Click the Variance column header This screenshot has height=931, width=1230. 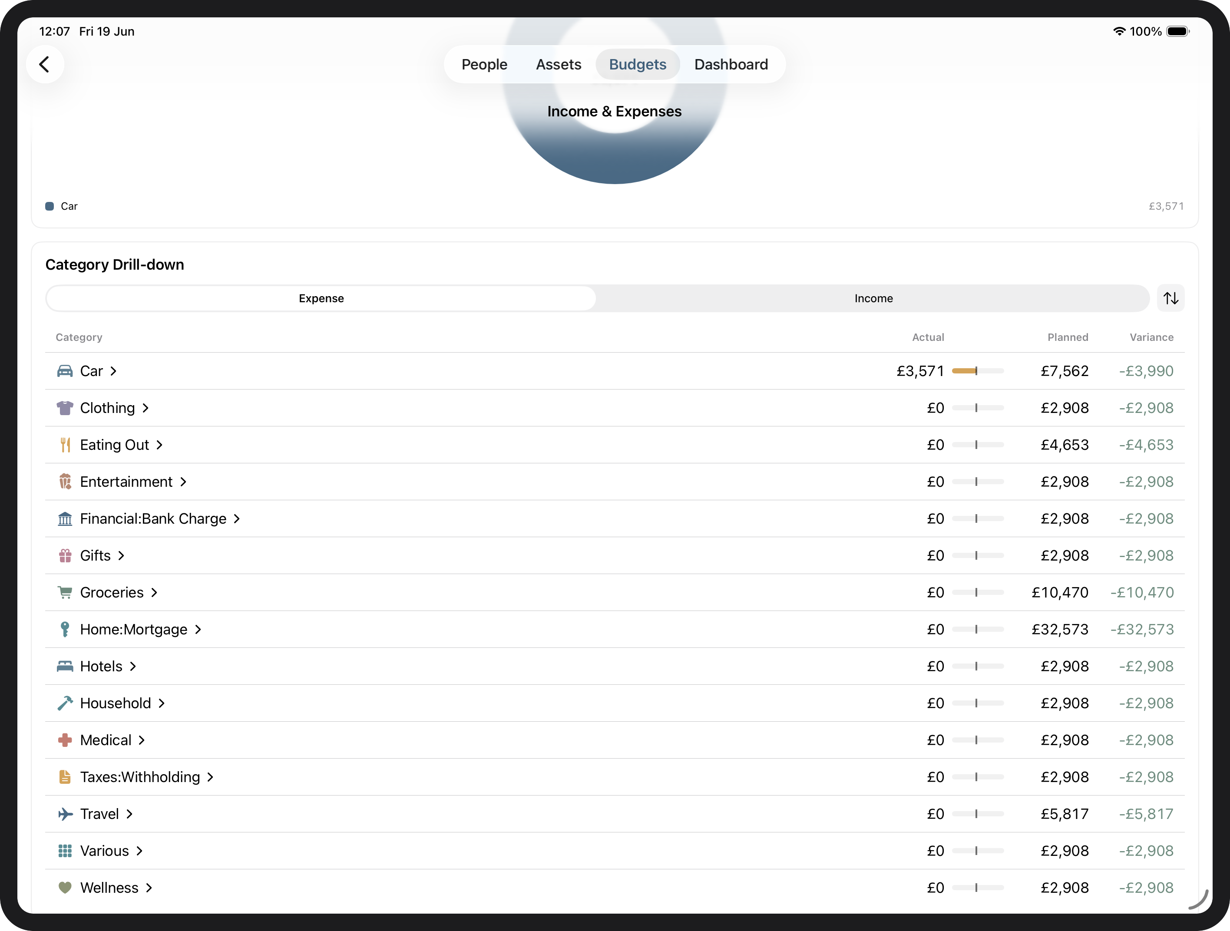1151,337
